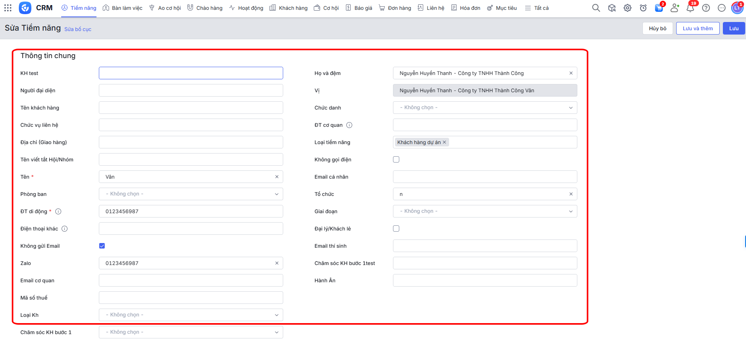Click the Sửa bố cục link
Image resolution: width=746 pixels, height=340 pixels.
pos(78,29)
